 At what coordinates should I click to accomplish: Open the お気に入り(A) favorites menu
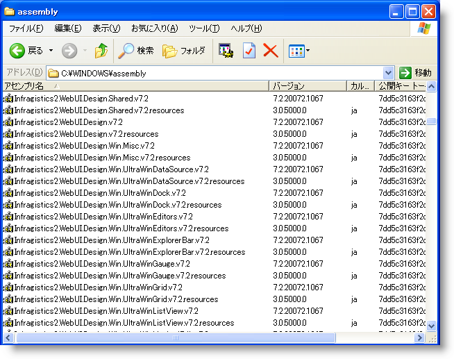[154, 28]
